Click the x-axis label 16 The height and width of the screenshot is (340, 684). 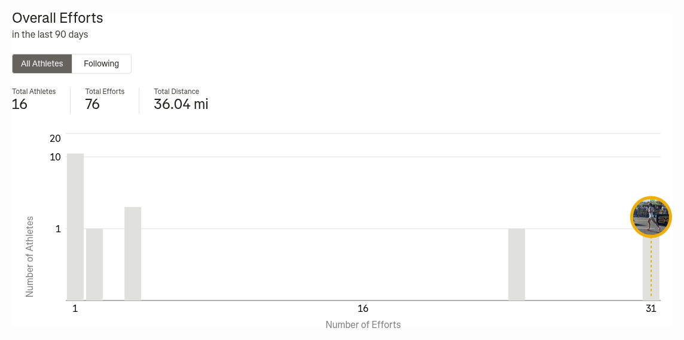coord(363,309)
